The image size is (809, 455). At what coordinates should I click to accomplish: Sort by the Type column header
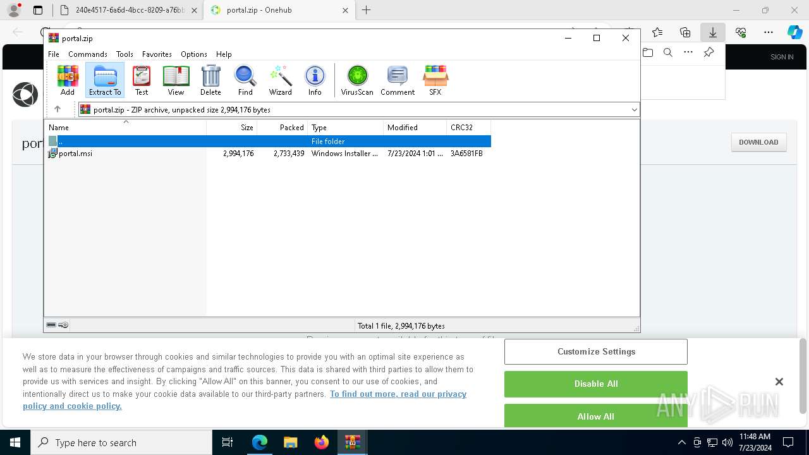(x=346, y=128)
